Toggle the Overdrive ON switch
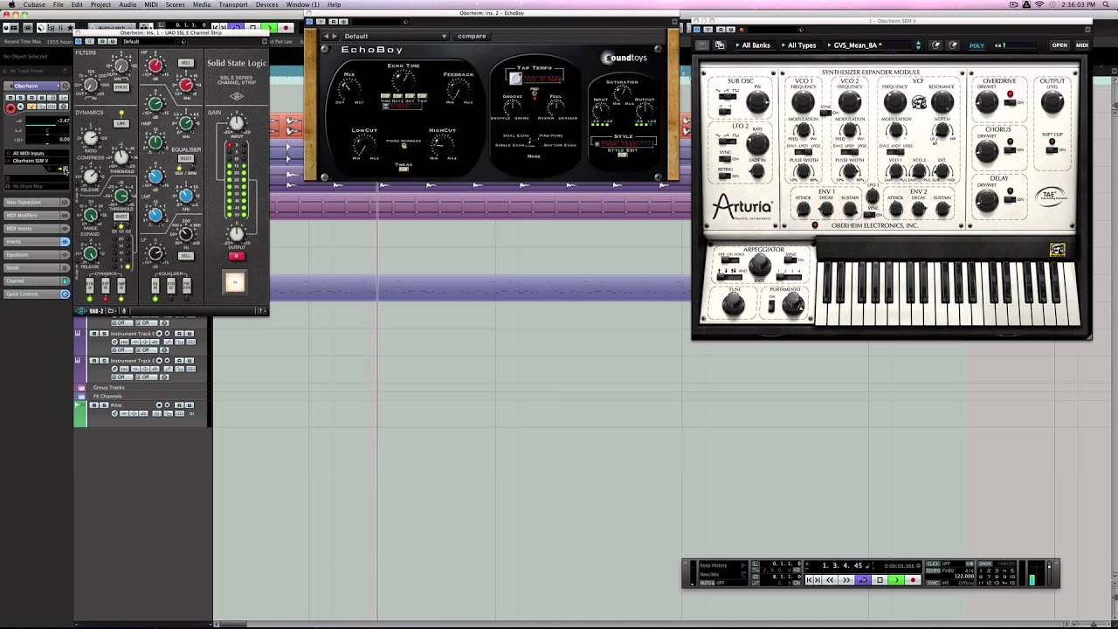The height and width of the screenshot is (629, 1118). click(1010, 101)
